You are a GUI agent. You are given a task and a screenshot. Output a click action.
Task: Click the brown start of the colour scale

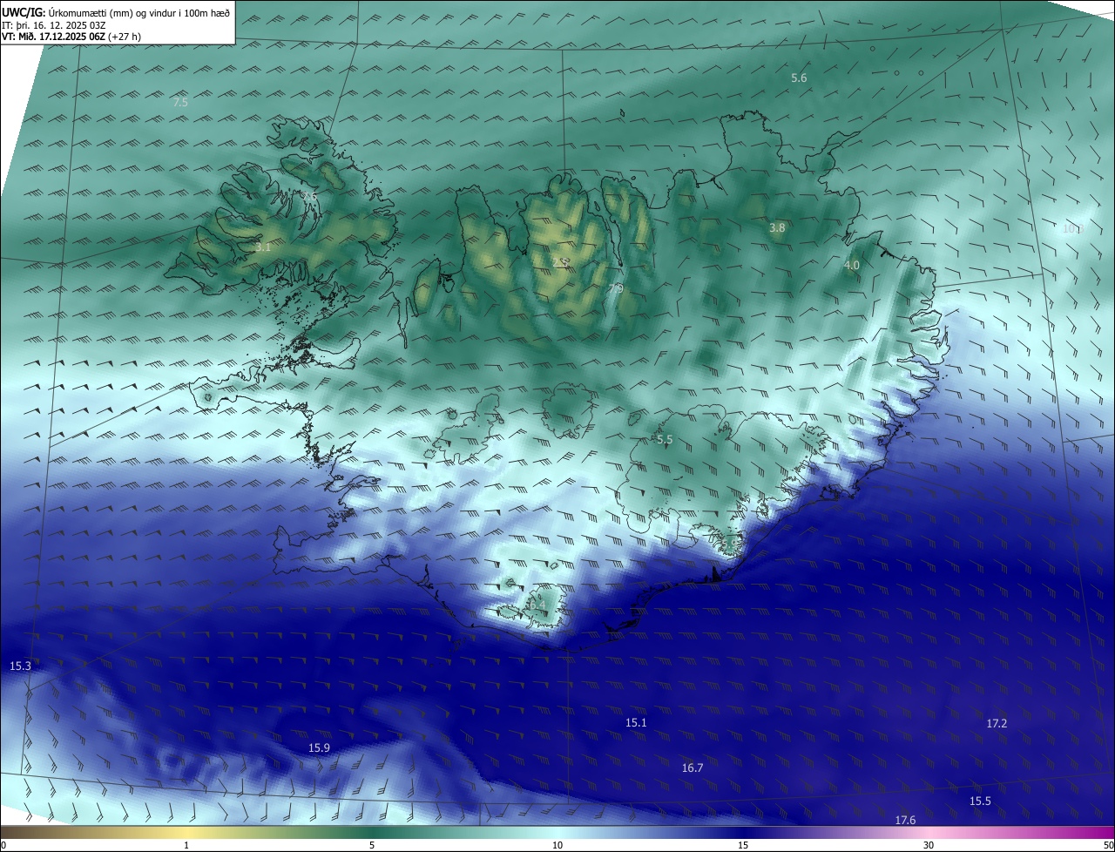(x=10, y=833)
